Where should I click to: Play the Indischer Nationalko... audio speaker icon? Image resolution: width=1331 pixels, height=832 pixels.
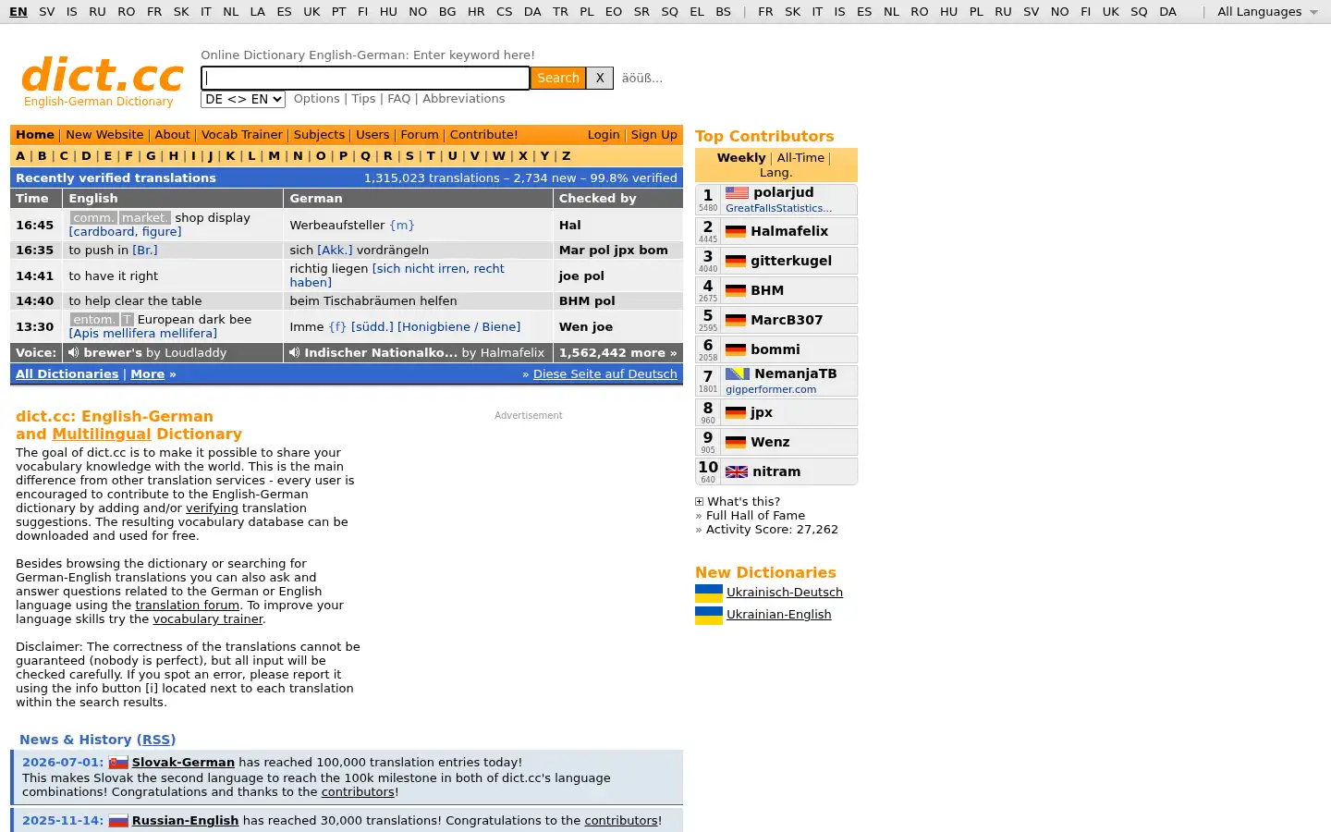pyautogui.click(x=294, y=352)
